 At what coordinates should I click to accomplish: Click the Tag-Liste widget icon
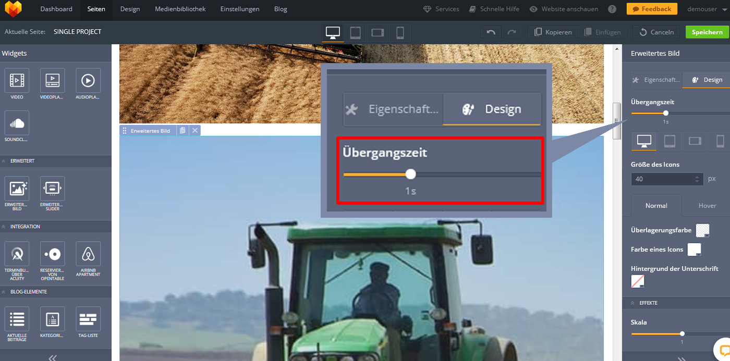click(88, 319)
